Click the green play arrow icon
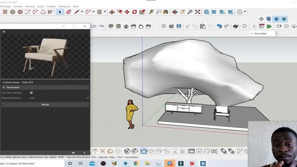The image size is (297, 167). pyautogui.click(x=269, y=26)
